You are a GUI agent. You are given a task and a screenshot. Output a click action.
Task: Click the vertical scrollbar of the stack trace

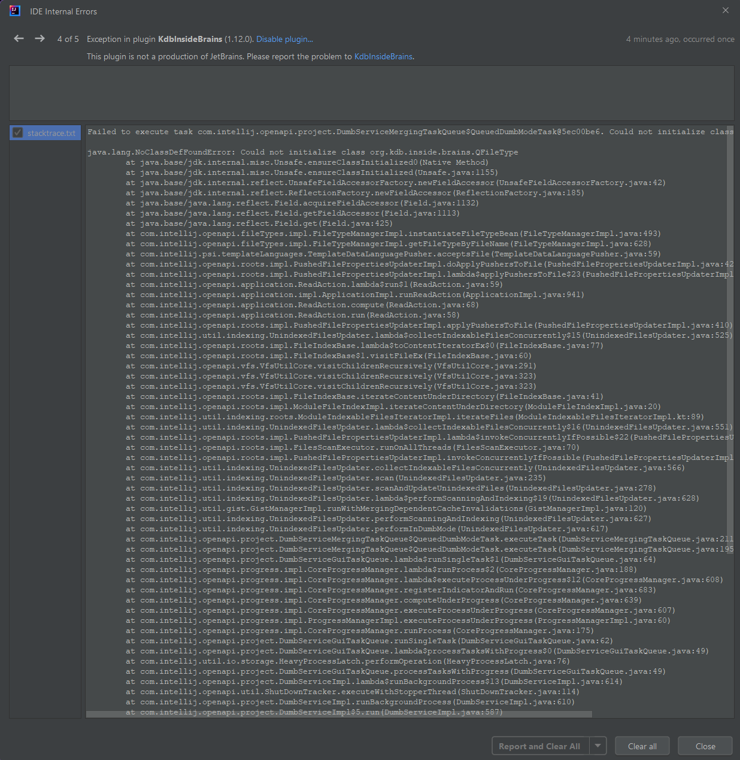(x=730, y=340)
